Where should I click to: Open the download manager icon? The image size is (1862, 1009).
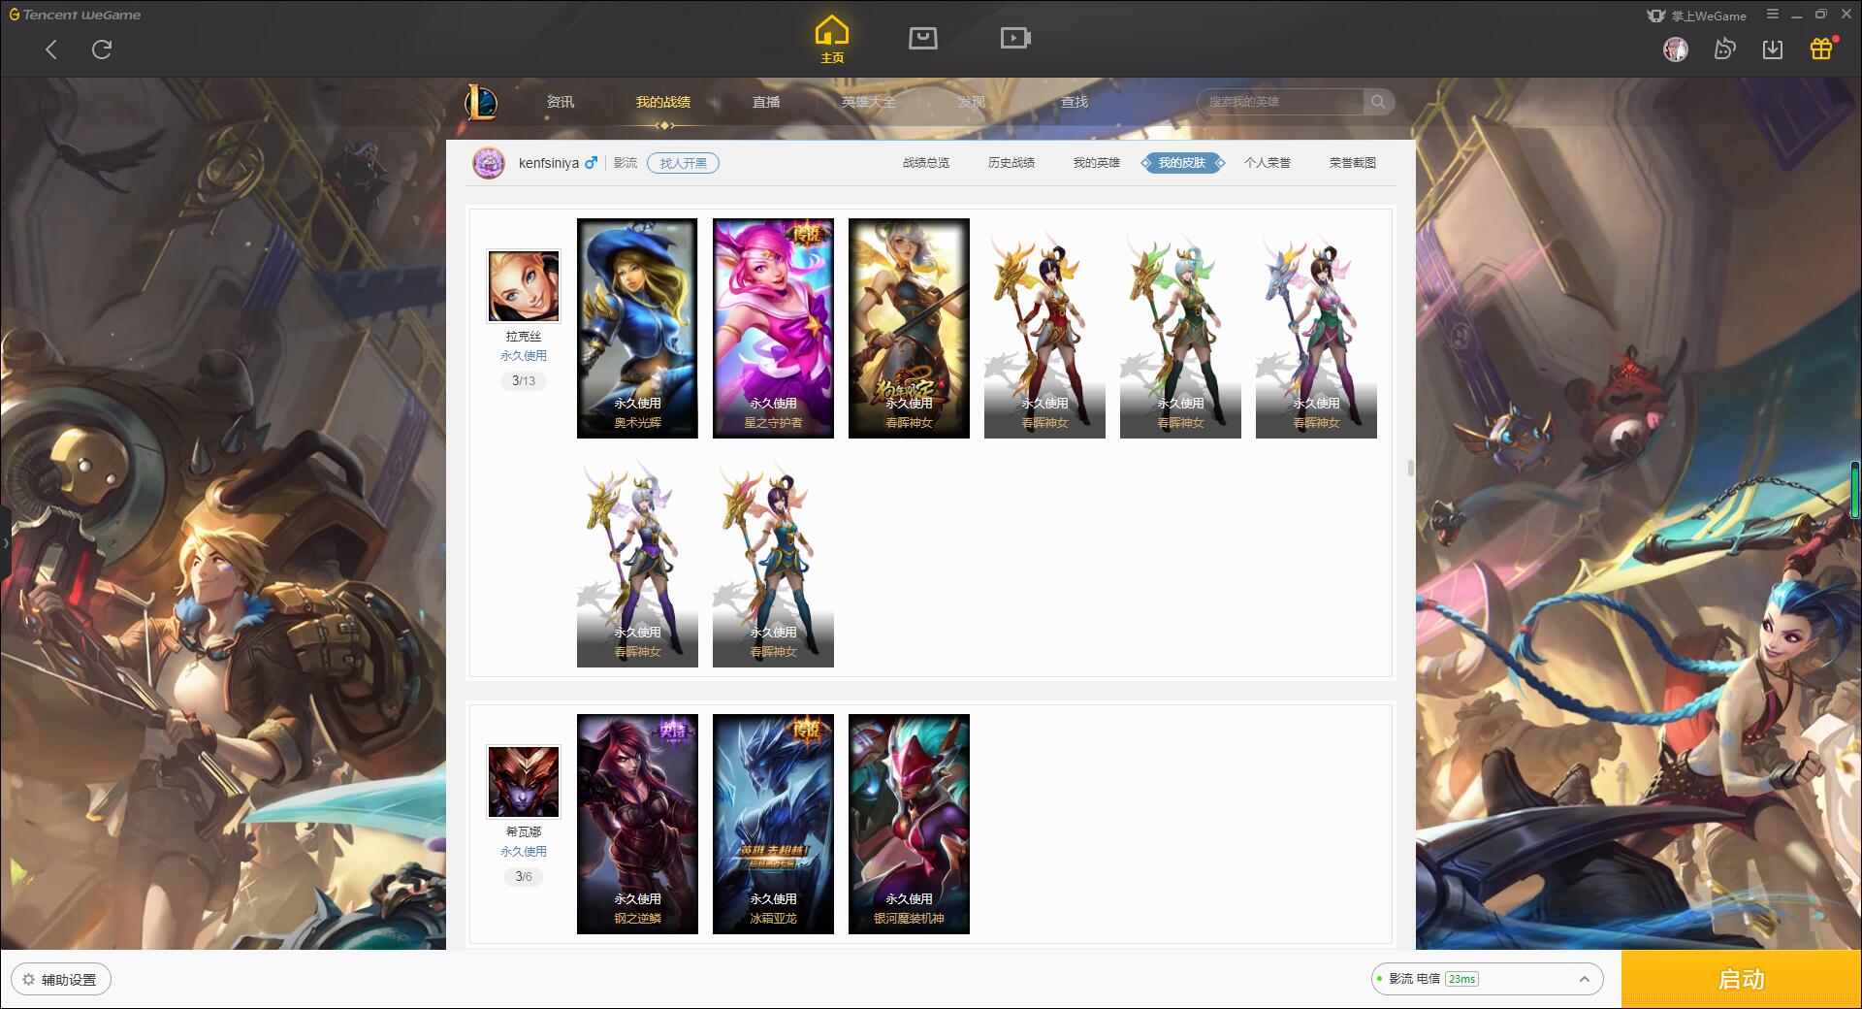(x=1772, y=49)
